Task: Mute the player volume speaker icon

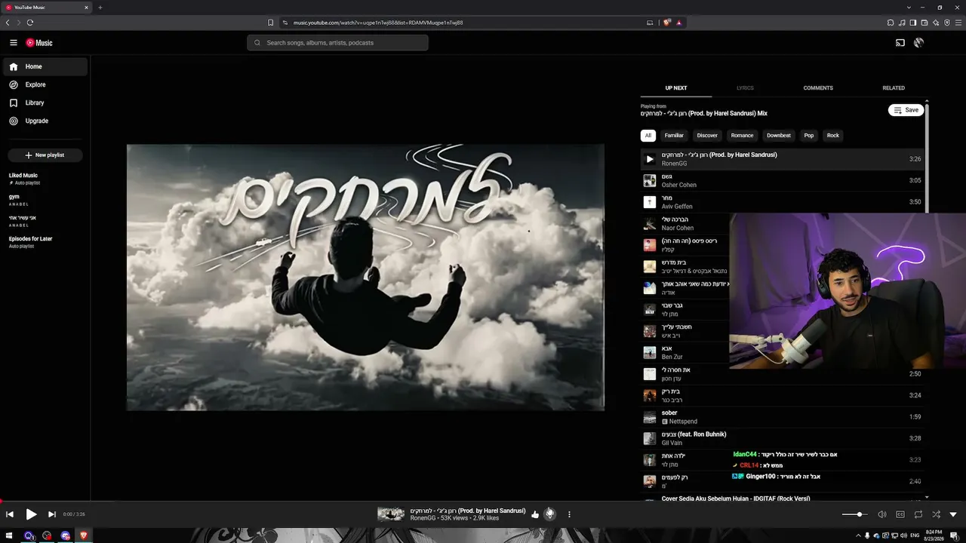Action: tap(882, 514)
